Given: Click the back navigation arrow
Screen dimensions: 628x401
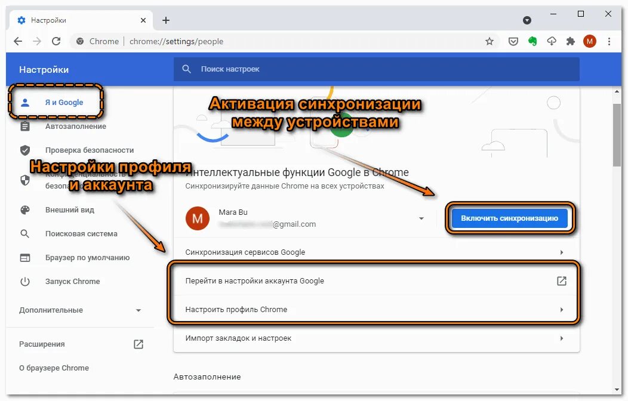Looking at the screenshot, I should [x=18, y=41].
